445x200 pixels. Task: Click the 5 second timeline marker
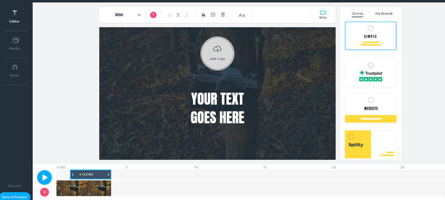coord(127,167)
